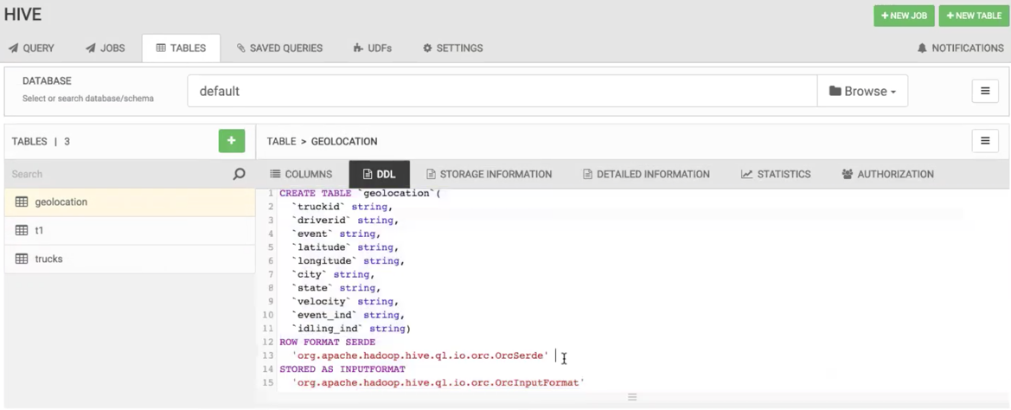Click the table Search field
1011x410 pixels.
click(x=118, y=174)
